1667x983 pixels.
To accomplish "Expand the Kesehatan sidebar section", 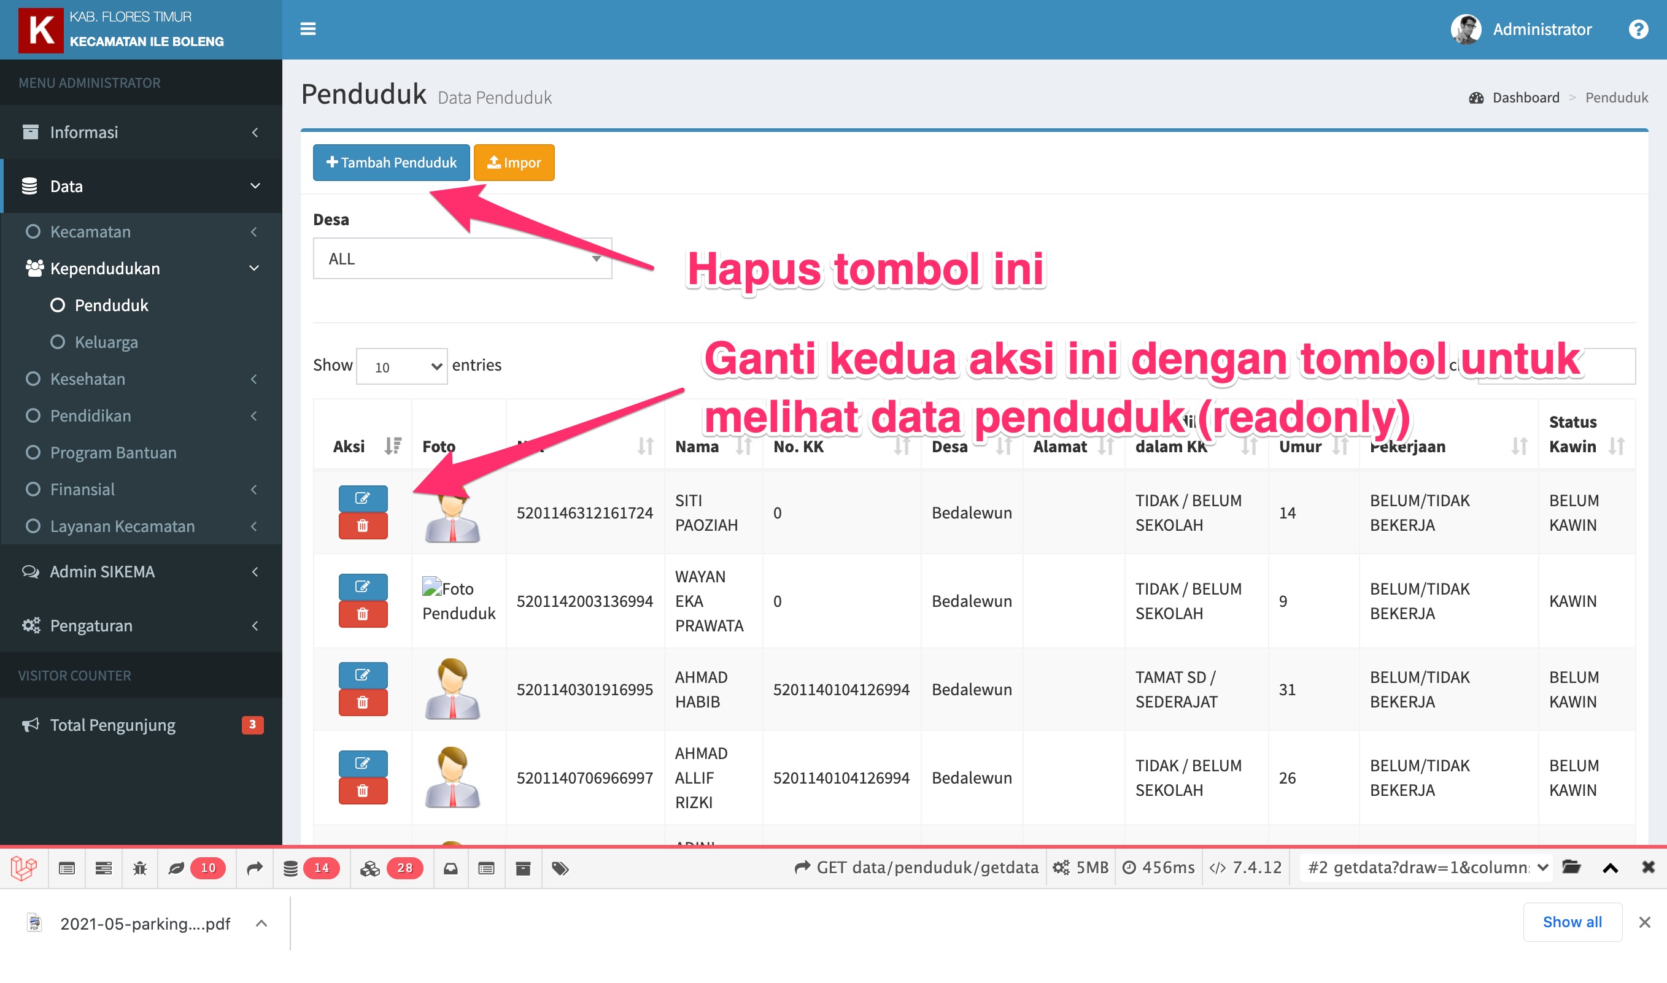I will click(87, 379).
